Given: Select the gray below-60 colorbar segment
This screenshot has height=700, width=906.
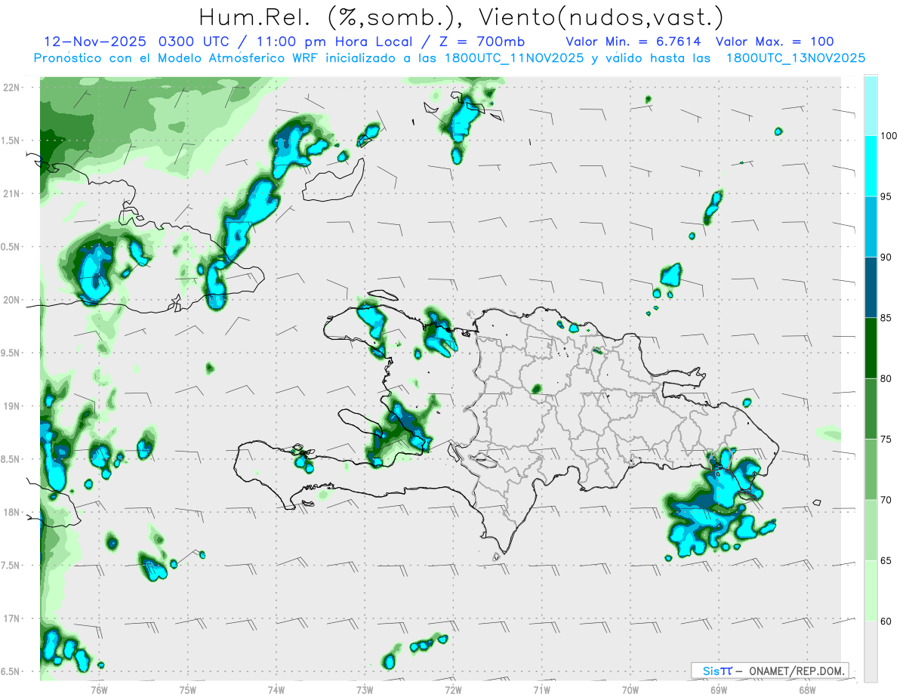Looking at the screenshot, I should point(871,652).
